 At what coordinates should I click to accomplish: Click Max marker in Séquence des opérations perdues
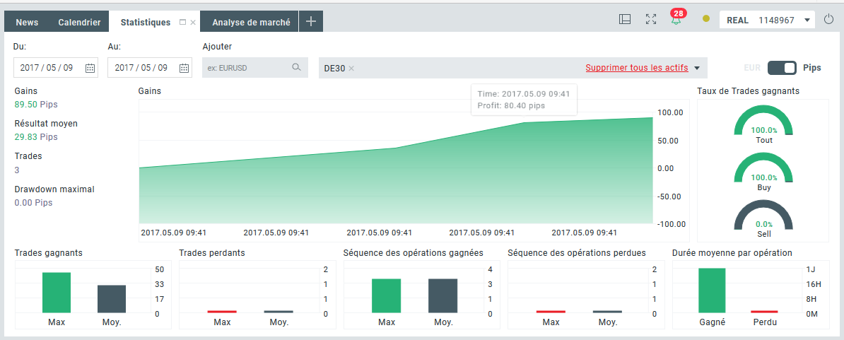click(x=551, y=312)
